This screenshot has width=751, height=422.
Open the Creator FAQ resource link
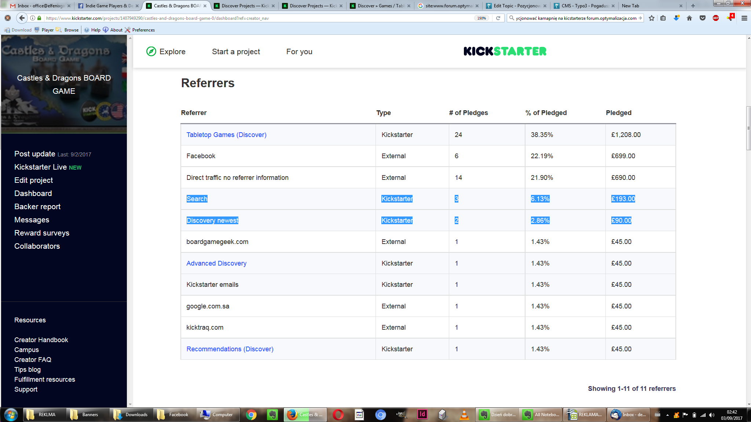(33, 360)
